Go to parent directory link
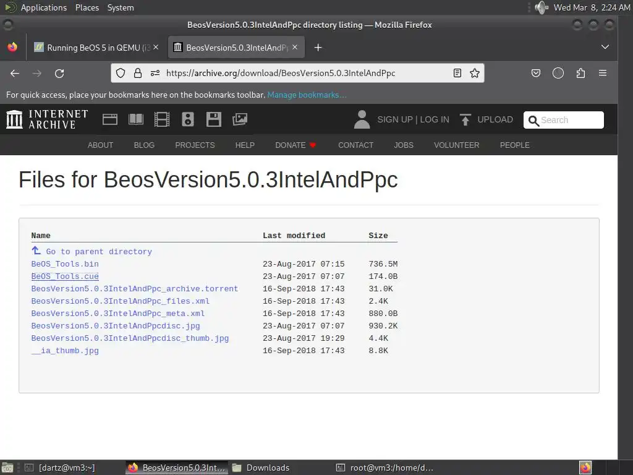This screenshot has height=475, width=633. [x=91, y=251]
